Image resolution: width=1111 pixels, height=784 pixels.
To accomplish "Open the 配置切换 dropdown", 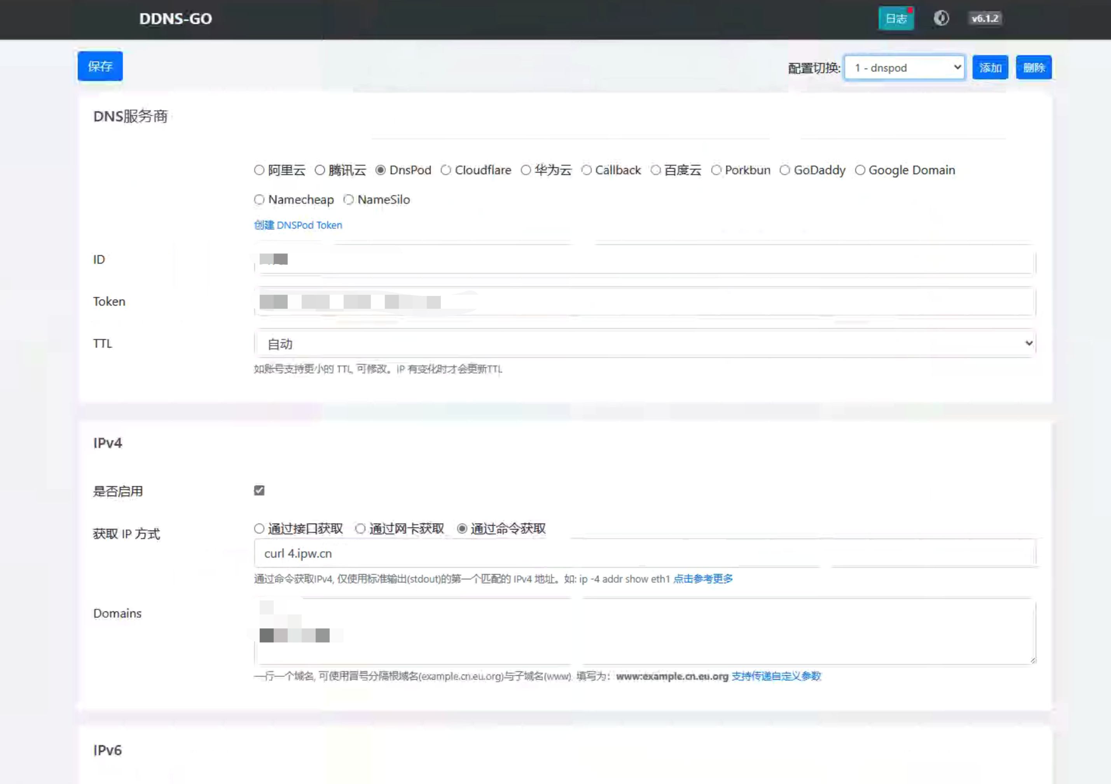I will click(904, 68).
